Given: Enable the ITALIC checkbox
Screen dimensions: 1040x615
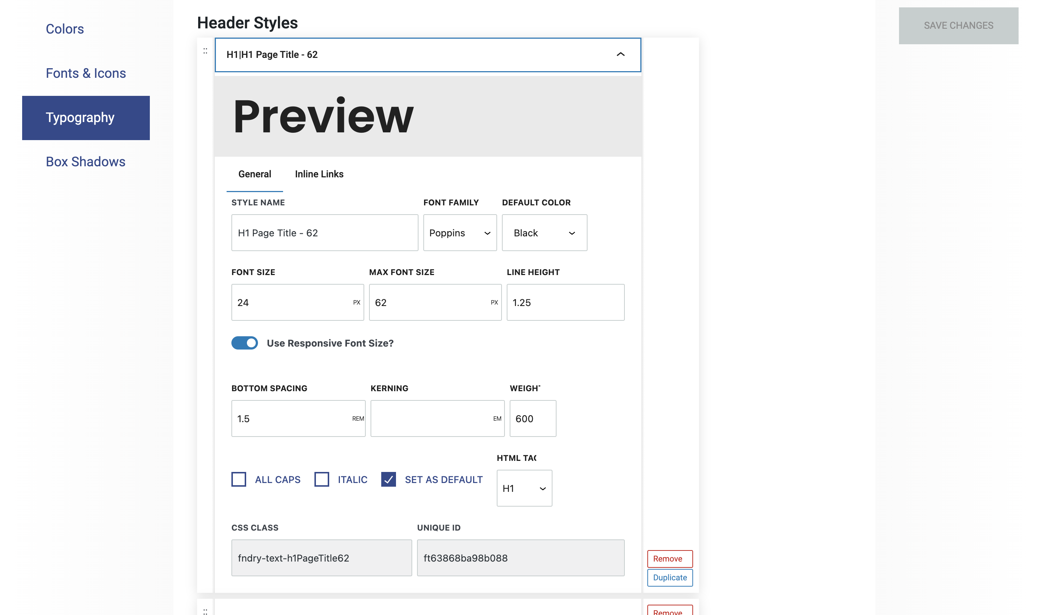Looking at the screenshot, I should (x=321, y=479).
